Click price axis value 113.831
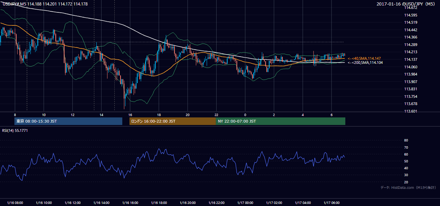 coord(410,89)
